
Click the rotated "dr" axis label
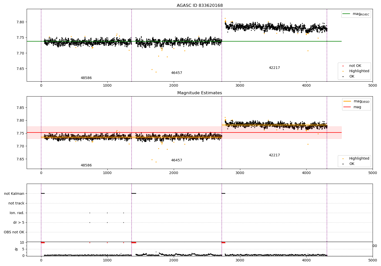(x=17, y=249)
